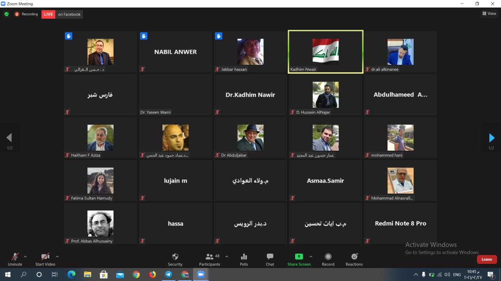Select mohammed hani's profile photo
The image size is (501, 281).
click(x=400, y=138)
